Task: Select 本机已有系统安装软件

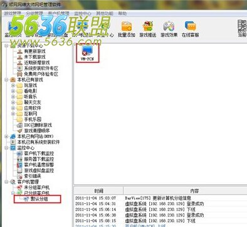Action: click(38, 142)
